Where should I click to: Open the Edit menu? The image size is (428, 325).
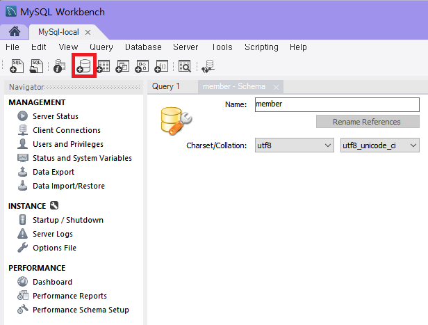pyautogui.click(x=38, y=47)
